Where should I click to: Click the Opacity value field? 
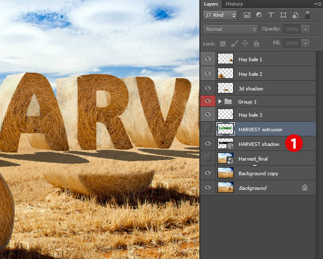coord(292,29)
